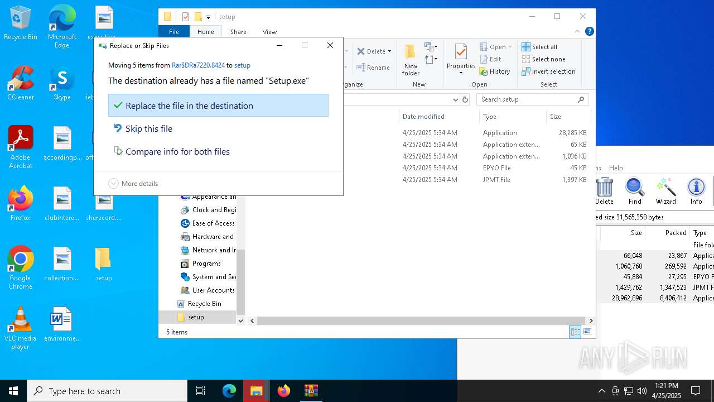
Task: Open the Start menu
Action: click(x=13, y=391)
